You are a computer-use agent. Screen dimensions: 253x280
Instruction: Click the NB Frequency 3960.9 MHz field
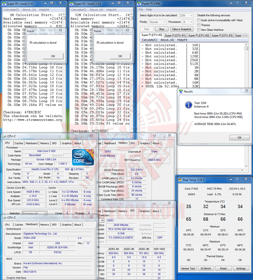click(154, 160)
